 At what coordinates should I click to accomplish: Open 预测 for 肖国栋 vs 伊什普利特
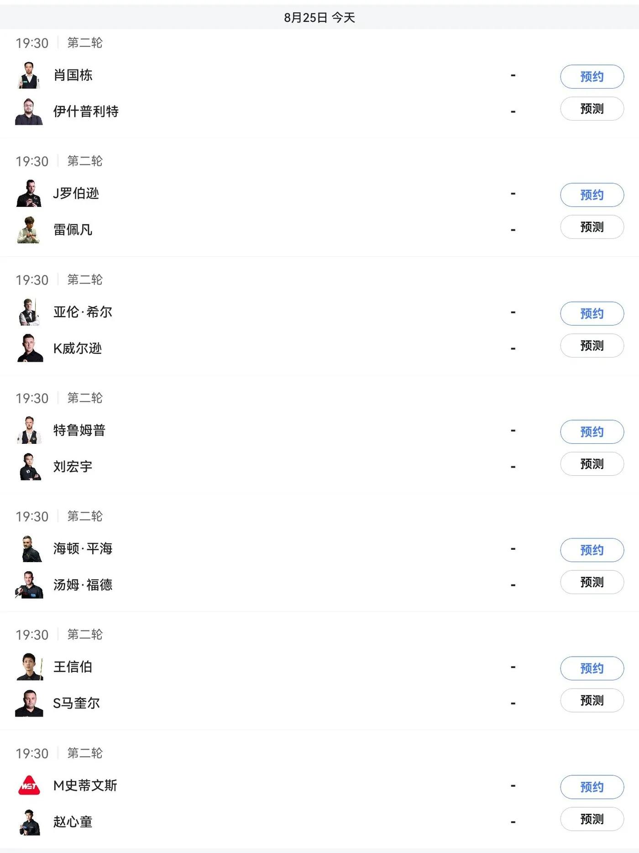592,109
